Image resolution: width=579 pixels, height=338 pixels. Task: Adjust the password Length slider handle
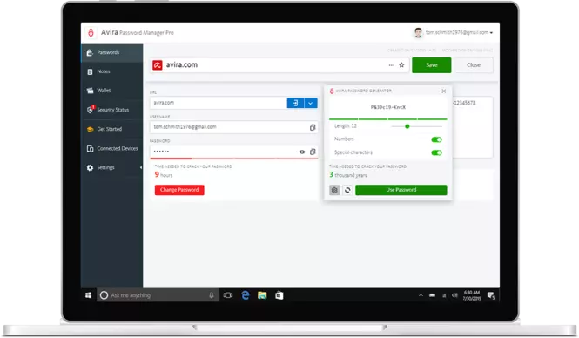407,126
